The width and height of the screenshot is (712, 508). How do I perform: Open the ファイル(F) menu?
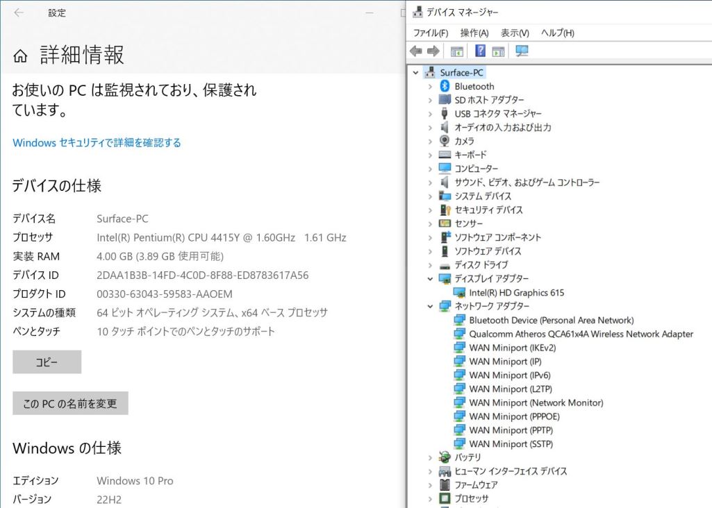[x=431, y=33]
